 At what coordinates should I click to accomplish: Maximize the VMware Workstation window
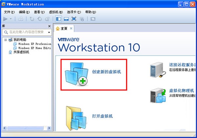tap(186, 4)
